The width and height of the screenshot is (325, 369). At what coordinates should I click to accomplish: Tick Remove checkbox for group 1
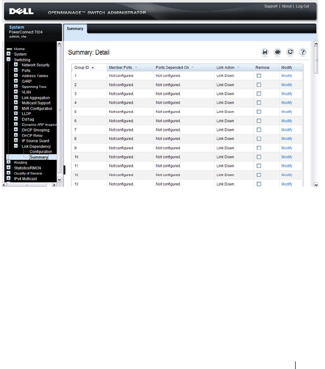[x=259, y=76]
